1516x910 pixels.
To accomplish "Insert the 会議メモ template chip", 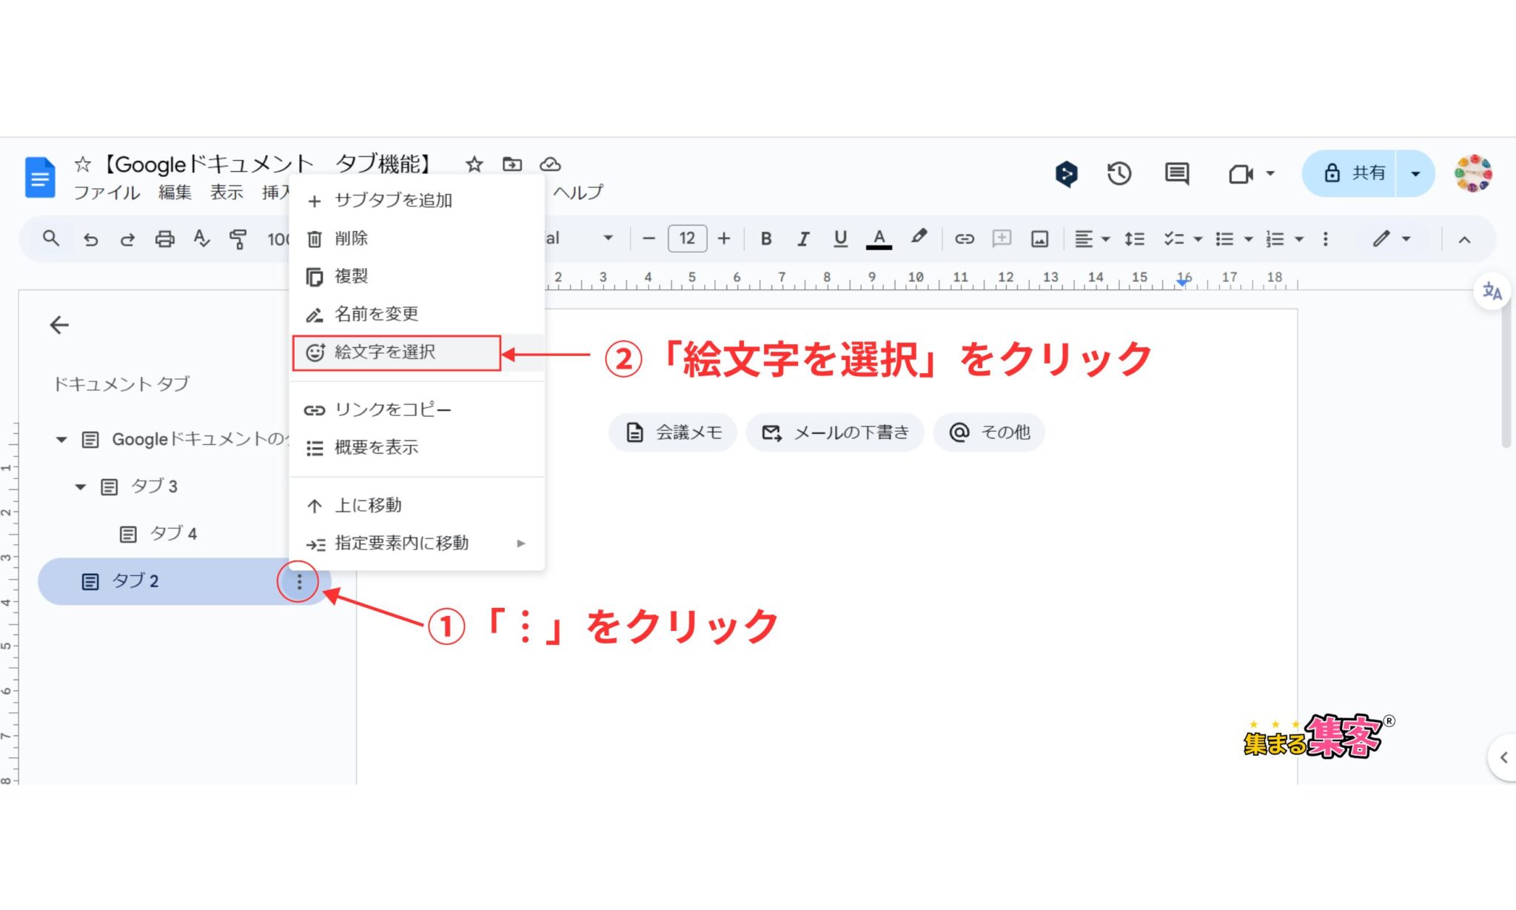I will (674, 432).
